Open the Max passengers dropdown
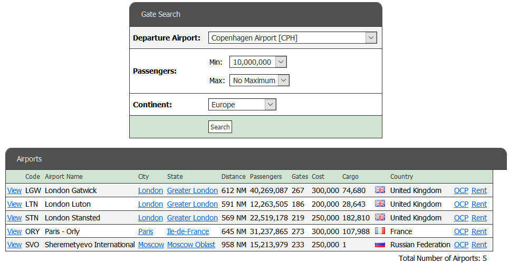Image resolution: width=509 pixels, height=263 pixels. pyautogui.click(x=259, y=80)
